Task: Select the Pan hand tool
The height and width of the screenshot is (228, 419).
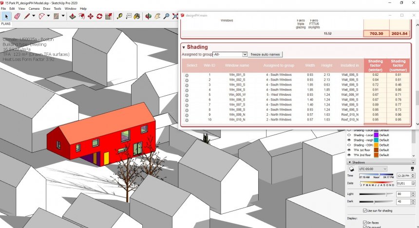Action: point(157,17)
